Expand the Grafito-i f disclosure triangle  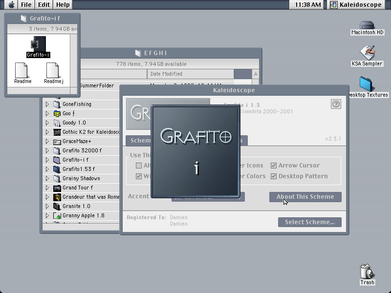[47, 160]
